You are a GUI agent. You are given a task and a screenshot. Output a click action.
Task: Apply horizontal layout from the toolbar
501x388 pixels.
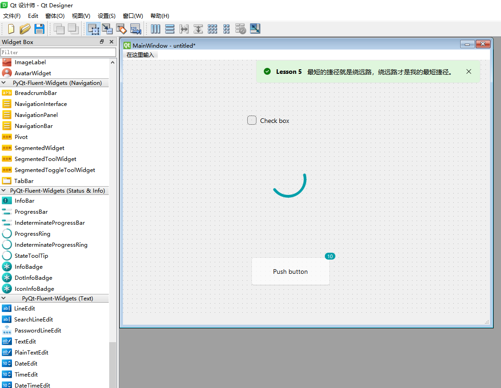click(156, 29)
